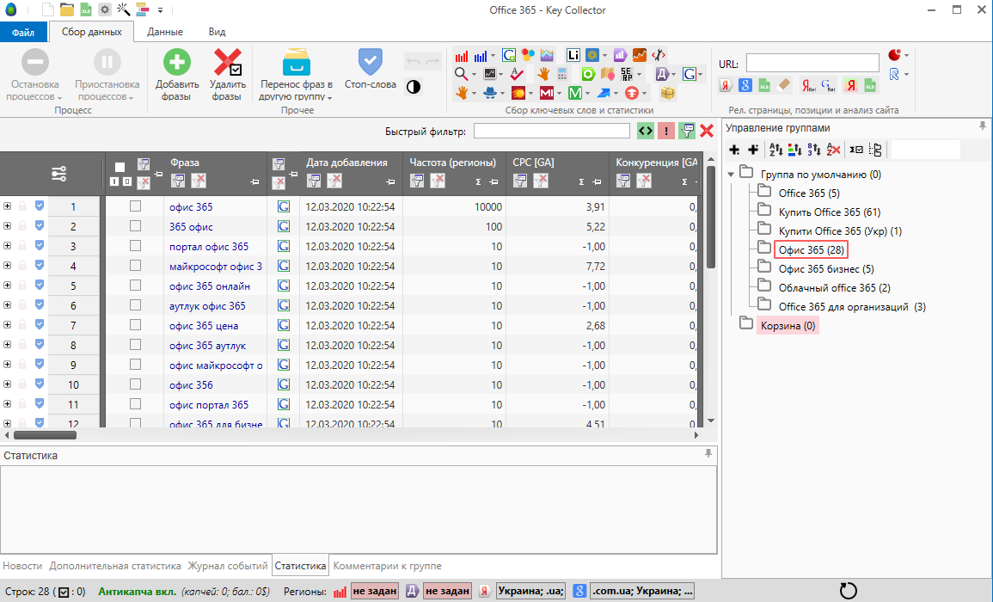Click the red bar chart statistics icon

tap(462, 56)
